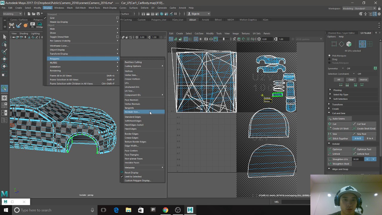
Task: Activate the Lasso selection tool
Action: (4, 44)
